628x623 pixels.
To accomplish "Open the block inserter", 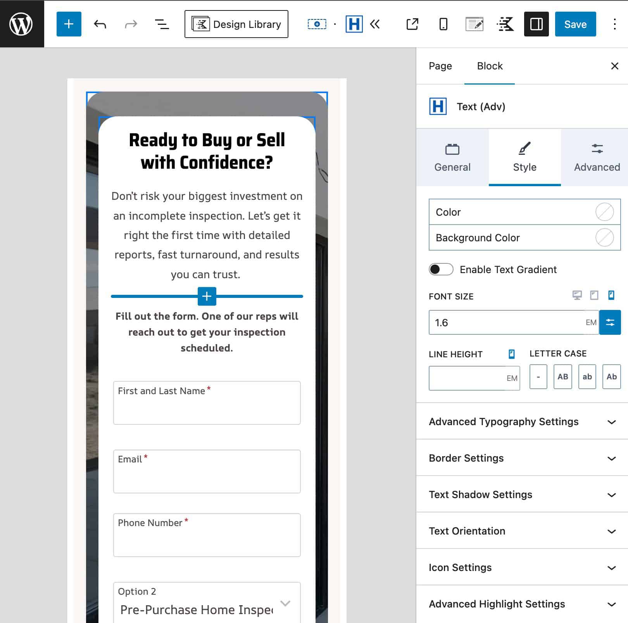I will (69, 24).
